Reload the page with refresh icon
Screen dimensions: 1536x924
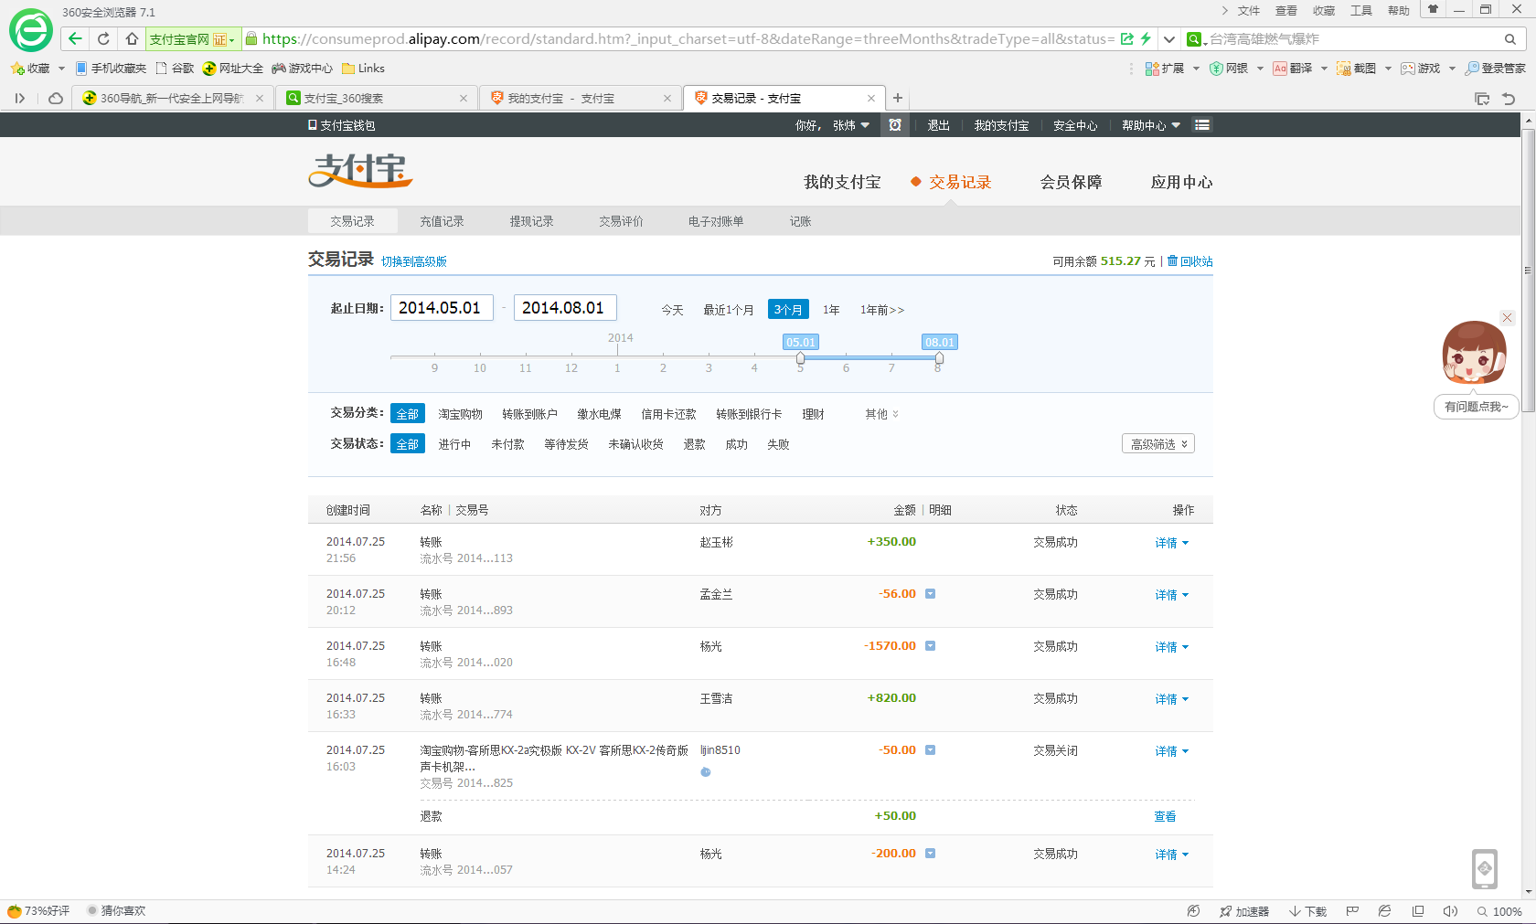tap(103, 38)
